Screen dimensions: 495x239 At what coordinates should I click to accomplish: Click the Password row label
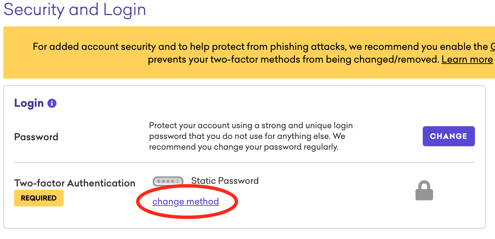click(36, 137)
